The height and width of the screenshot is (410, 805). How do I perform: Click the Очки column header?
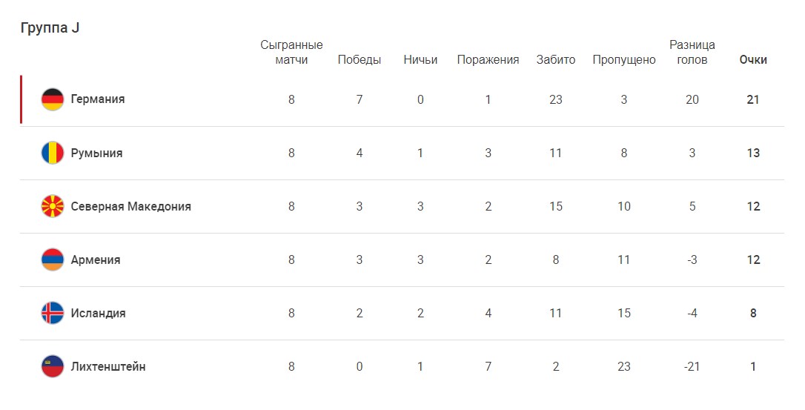[753, 60]
